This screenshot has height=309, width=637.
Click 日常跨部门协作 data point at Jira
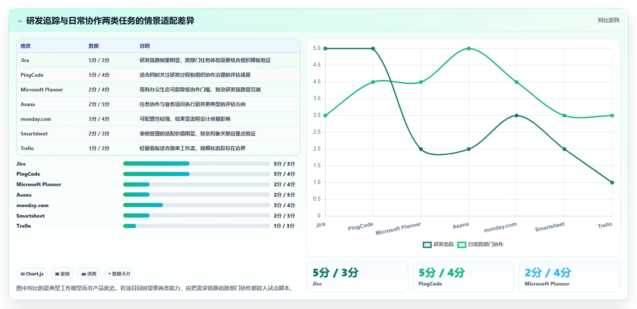coord(325,115)
